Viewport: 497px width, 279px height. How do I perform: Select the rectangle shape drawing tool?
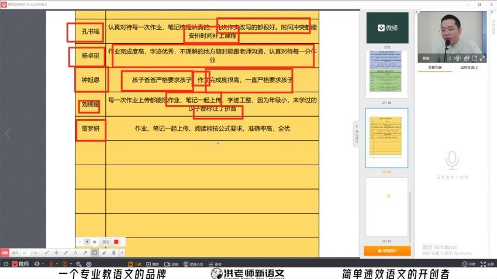(95, 253)
